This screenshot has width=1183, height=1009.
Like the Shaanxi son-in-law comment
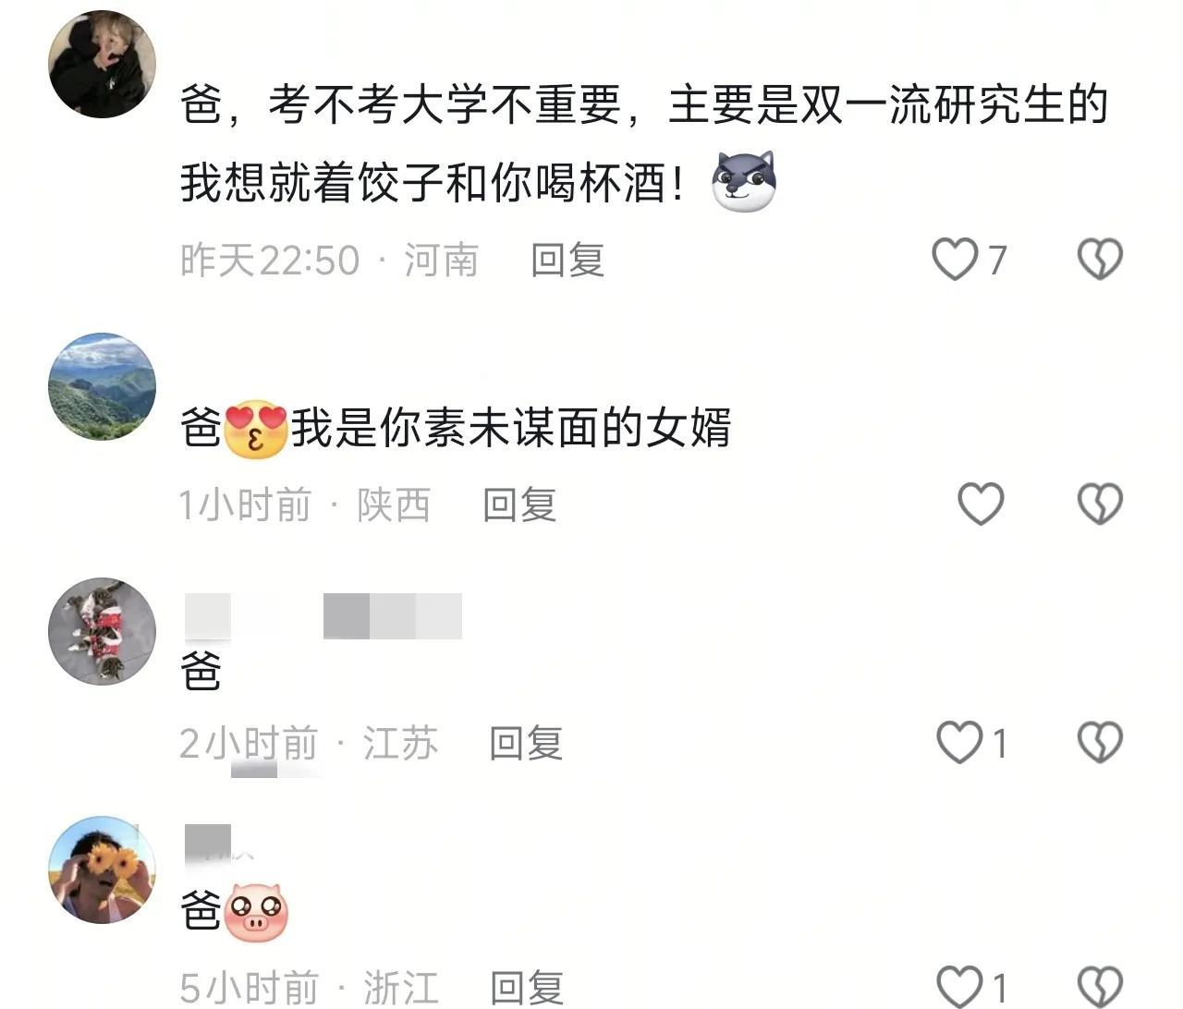pos(981,504)
